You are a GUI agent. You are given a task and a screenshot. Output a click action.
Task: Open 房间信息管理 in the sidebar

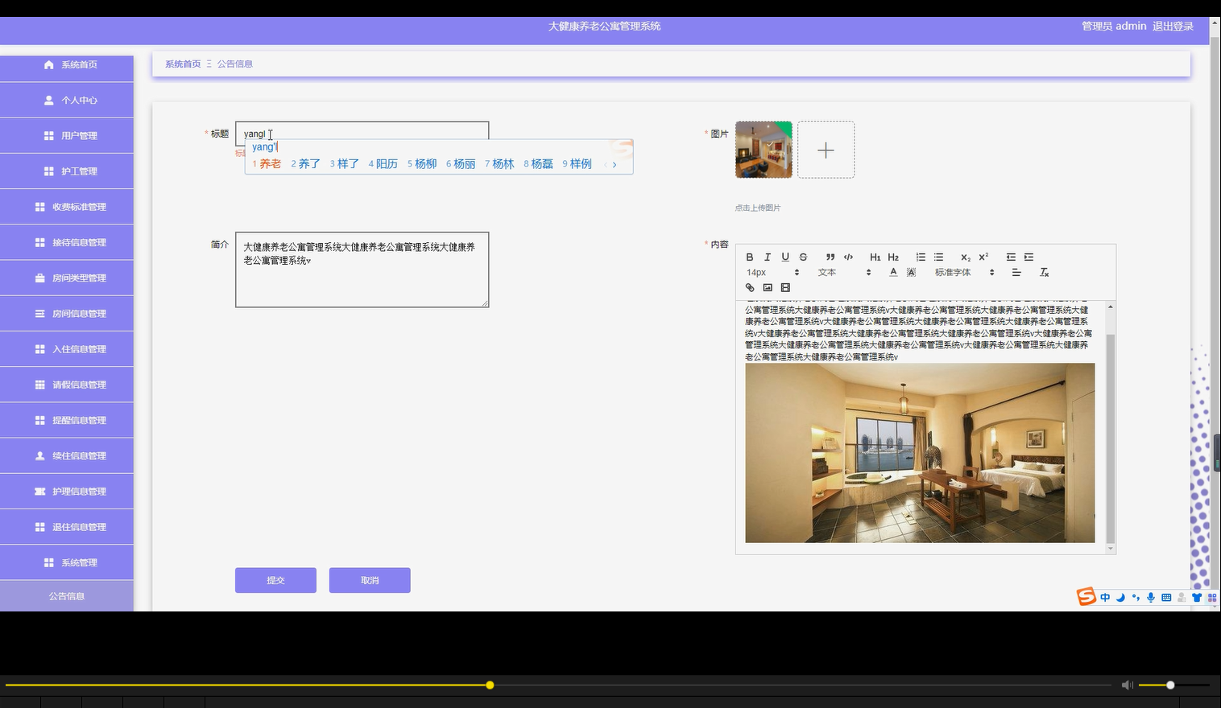pyautogui.click(x=67, y=314)
